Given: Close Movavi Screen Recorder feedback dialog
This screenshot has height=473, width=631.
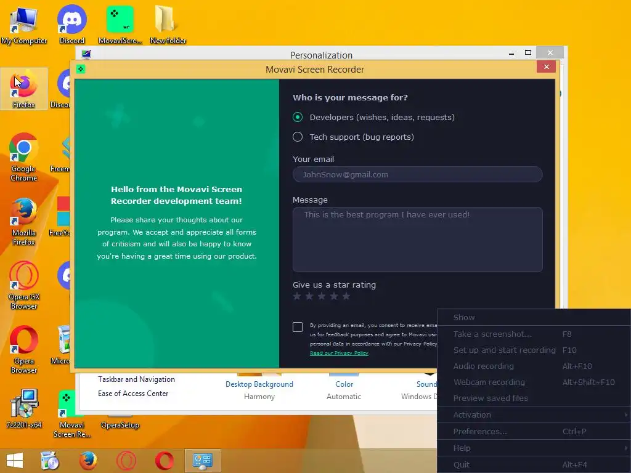Looking at the screenshot, I should tap(546, 67).
